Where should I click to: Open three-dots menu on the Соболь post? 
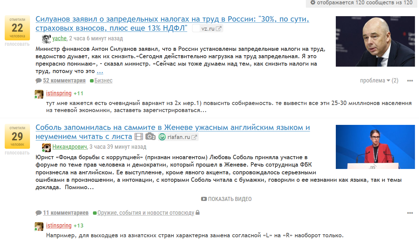tap(410, 213)
